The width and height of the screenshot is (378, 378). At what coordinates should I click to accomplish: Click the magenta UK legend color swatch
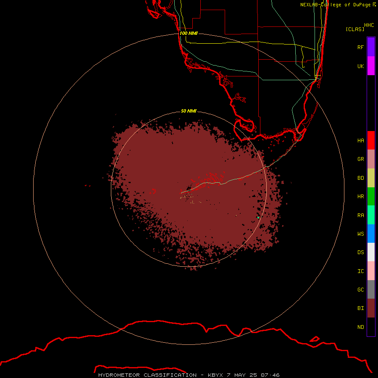[371, 66]
